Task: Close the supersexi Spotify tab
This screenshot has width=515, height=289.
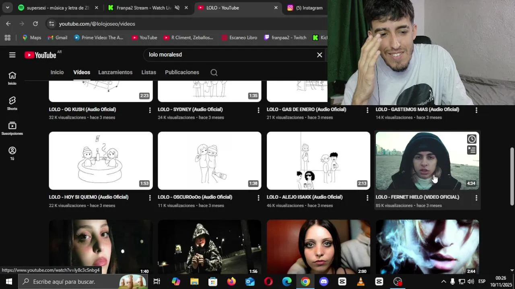Action: pos(96,8)
